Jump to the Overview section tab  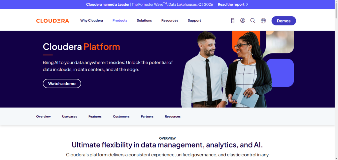pyautogui.click(x=43, y=116)
